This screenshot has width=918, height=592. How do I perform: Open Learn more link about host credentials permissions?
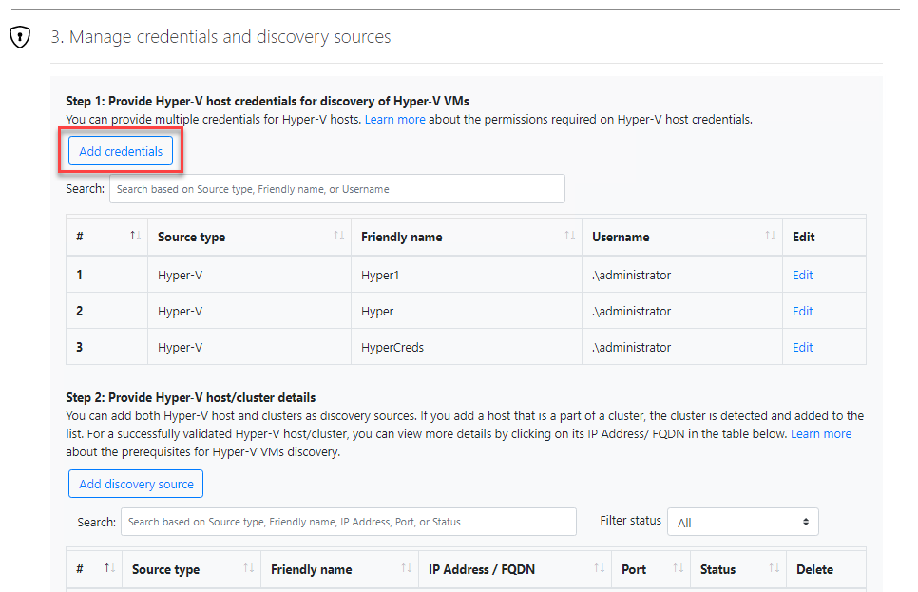394,120
